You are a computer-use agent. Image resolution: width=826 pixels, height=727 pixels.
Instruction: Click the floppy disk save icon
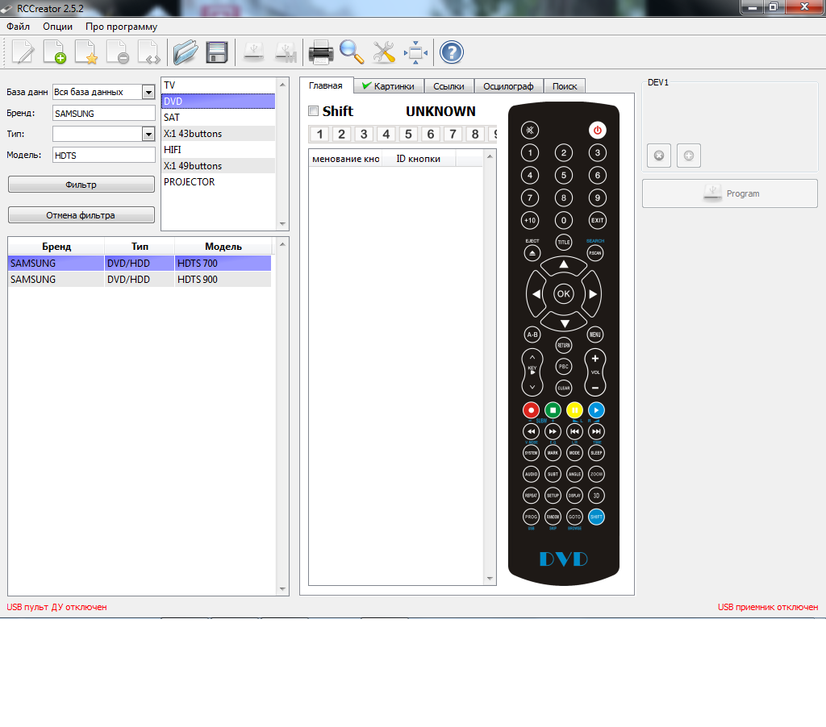click(217, 53)
